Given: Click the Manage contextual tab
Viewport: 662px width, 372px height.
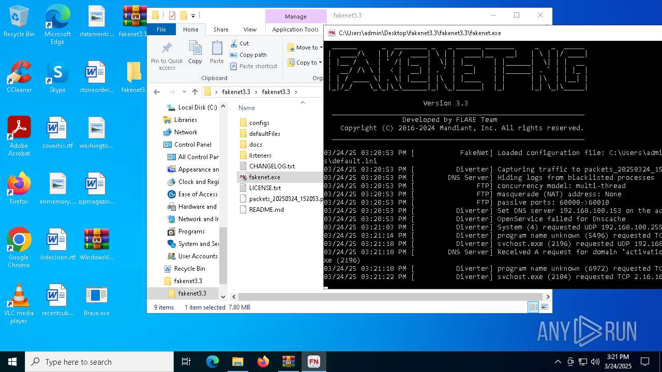Looking at the screenshot, I should pyautogui.click(x=296, y=17).
